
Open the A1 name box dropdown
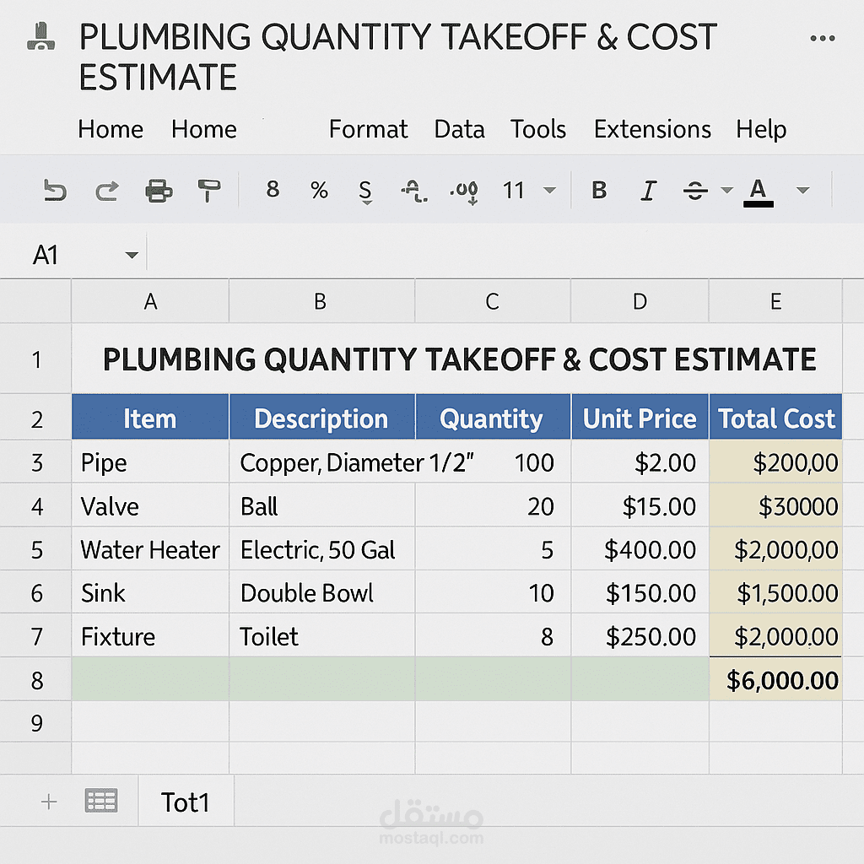pos(132,255)
